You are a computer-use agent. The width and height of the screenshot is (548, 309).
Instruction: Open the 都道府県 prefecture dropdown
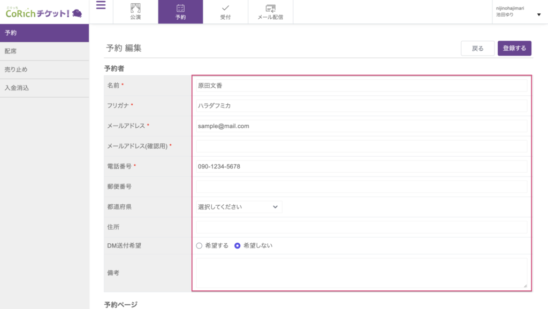238,207
